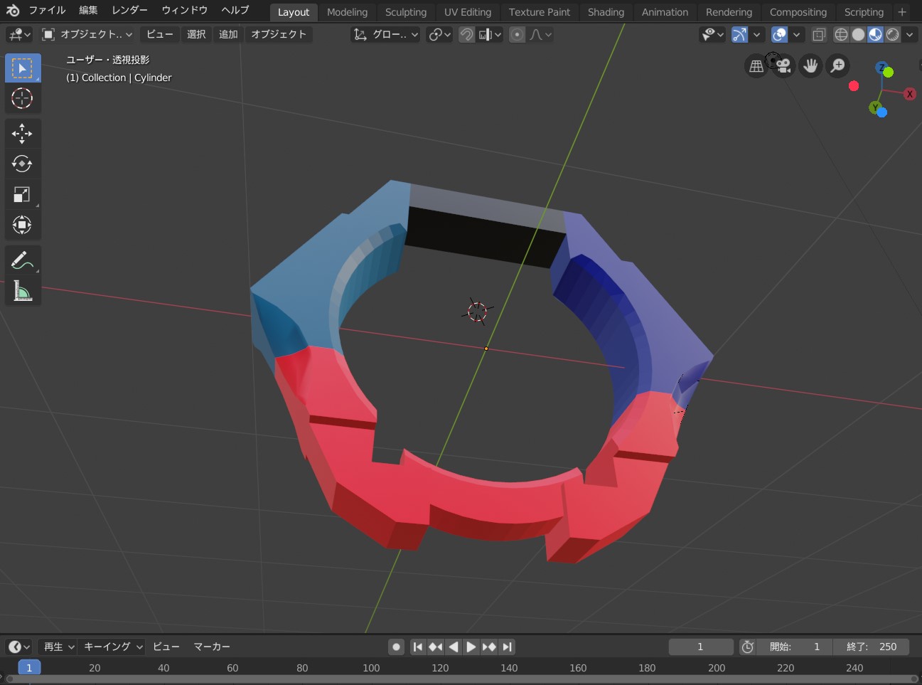Expand the overlay options arrow
This screenshot has width=922, height=685.
pyautogui.click(x=797, y=35)
